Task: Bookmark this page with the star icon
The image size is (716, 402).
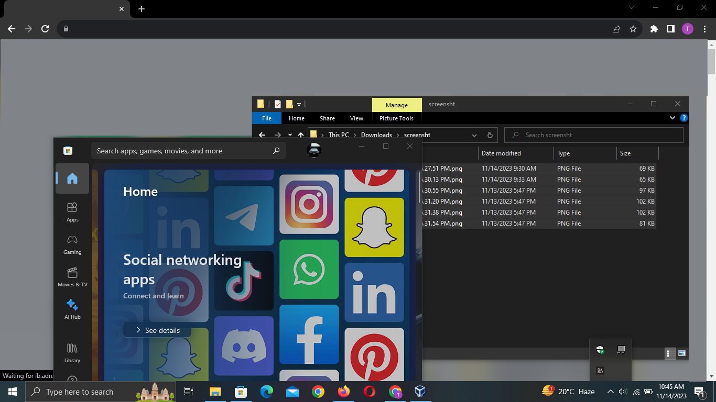Action: tap(633, 29)
